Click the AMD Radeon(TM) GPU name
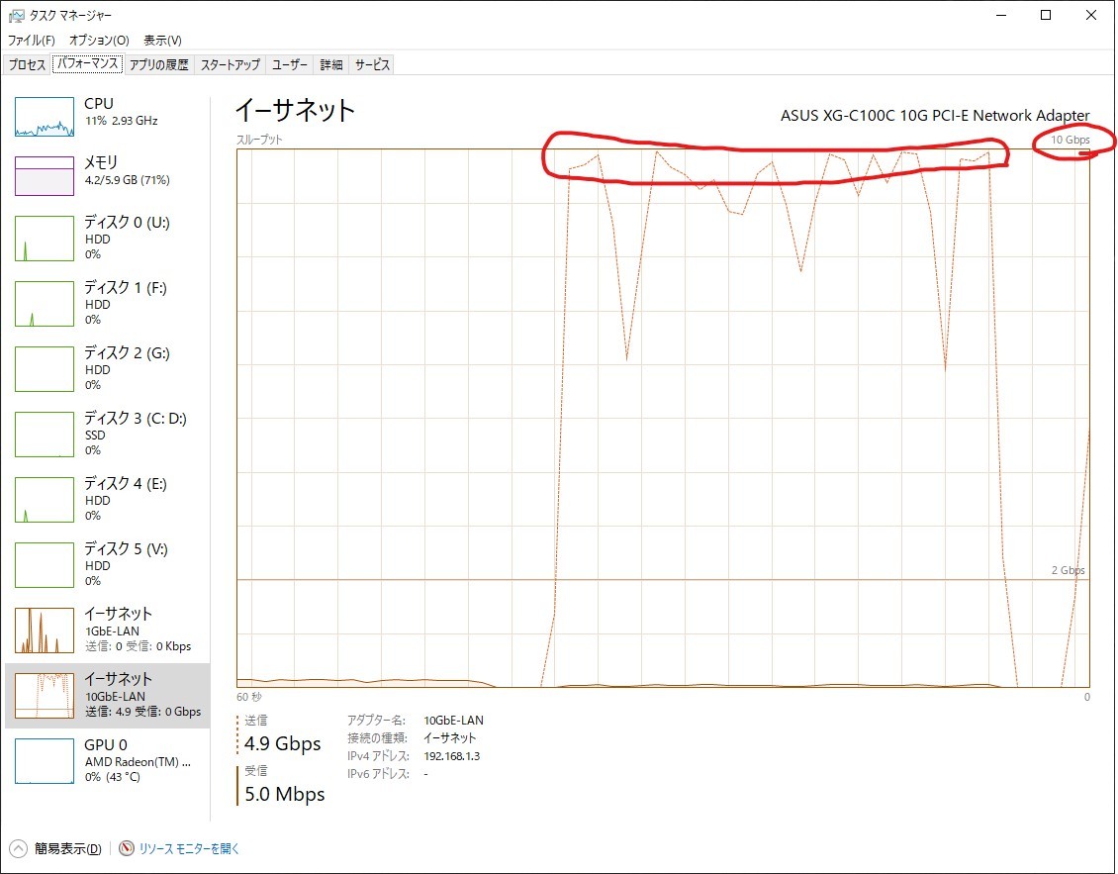The width and height of the screenshot is (1118, 874). pos(138,762)
